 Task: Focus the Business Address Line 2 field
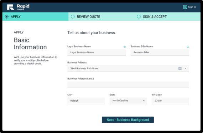pos(128,85)
